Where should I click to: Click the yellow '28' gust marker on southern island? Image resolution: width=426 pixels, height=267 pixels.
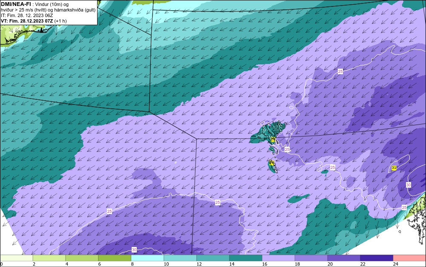click(272, 163)
